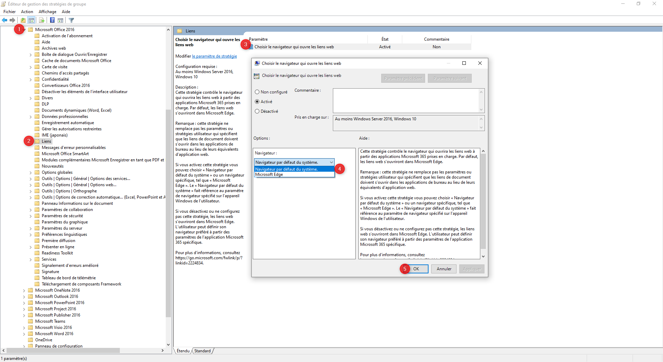Toggle Show/Hide action pane icon
Image resolution: width=663 pixels, height=362 pixels.
[x=60, y=20]
